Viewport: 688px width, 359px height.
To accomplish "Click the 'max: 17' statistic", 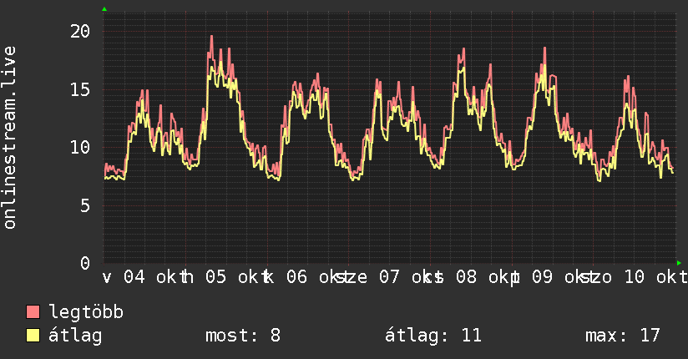I will tap(623, 336).
